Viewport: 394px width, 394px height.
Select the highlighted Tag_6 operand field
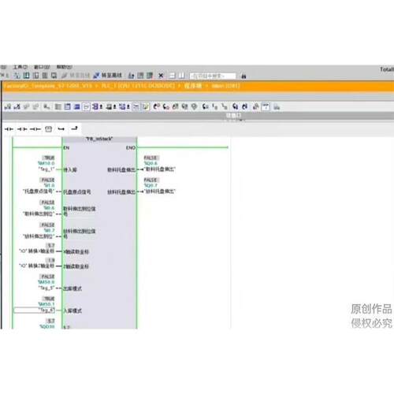click(34, 310)
